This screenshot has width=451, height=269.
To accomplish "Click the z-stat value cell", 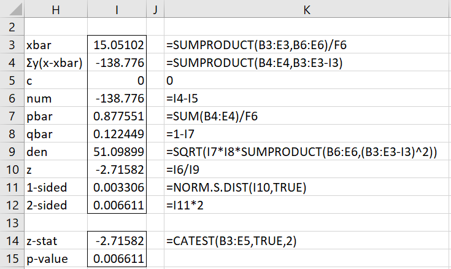I will click(x=117, y=241).
